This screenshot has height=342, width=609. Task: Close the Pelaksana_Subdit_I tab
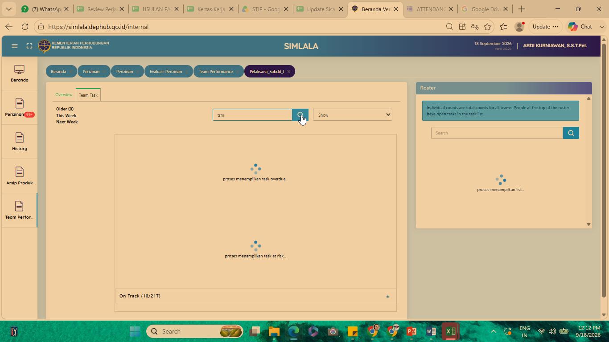click(x=289, y=72)
